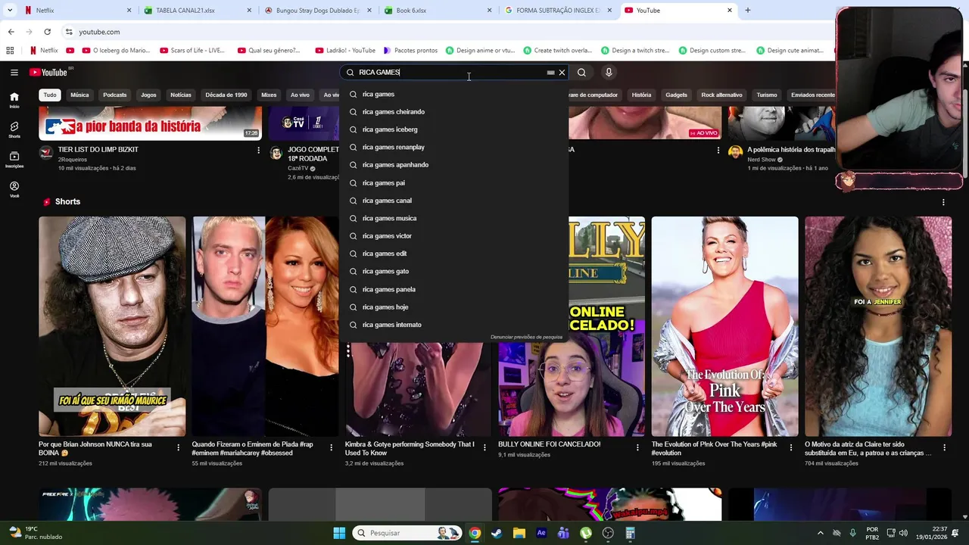The image size is (969, 545).
Task: Open the volume control in system tray
Action: pos(902,533)
